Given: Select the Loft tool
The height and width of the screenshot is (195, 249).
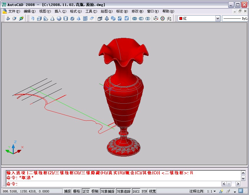Looking at the screenshot, I should coord(126,18).
